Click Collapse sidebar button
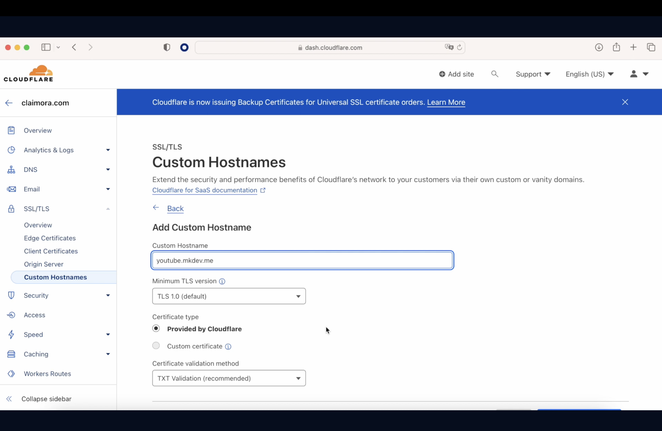662x431 pixels. [x=39, y=399]
